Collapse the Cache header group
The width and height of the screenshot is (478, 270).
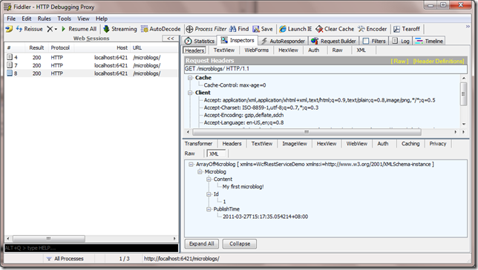click(x=190, y=78)
